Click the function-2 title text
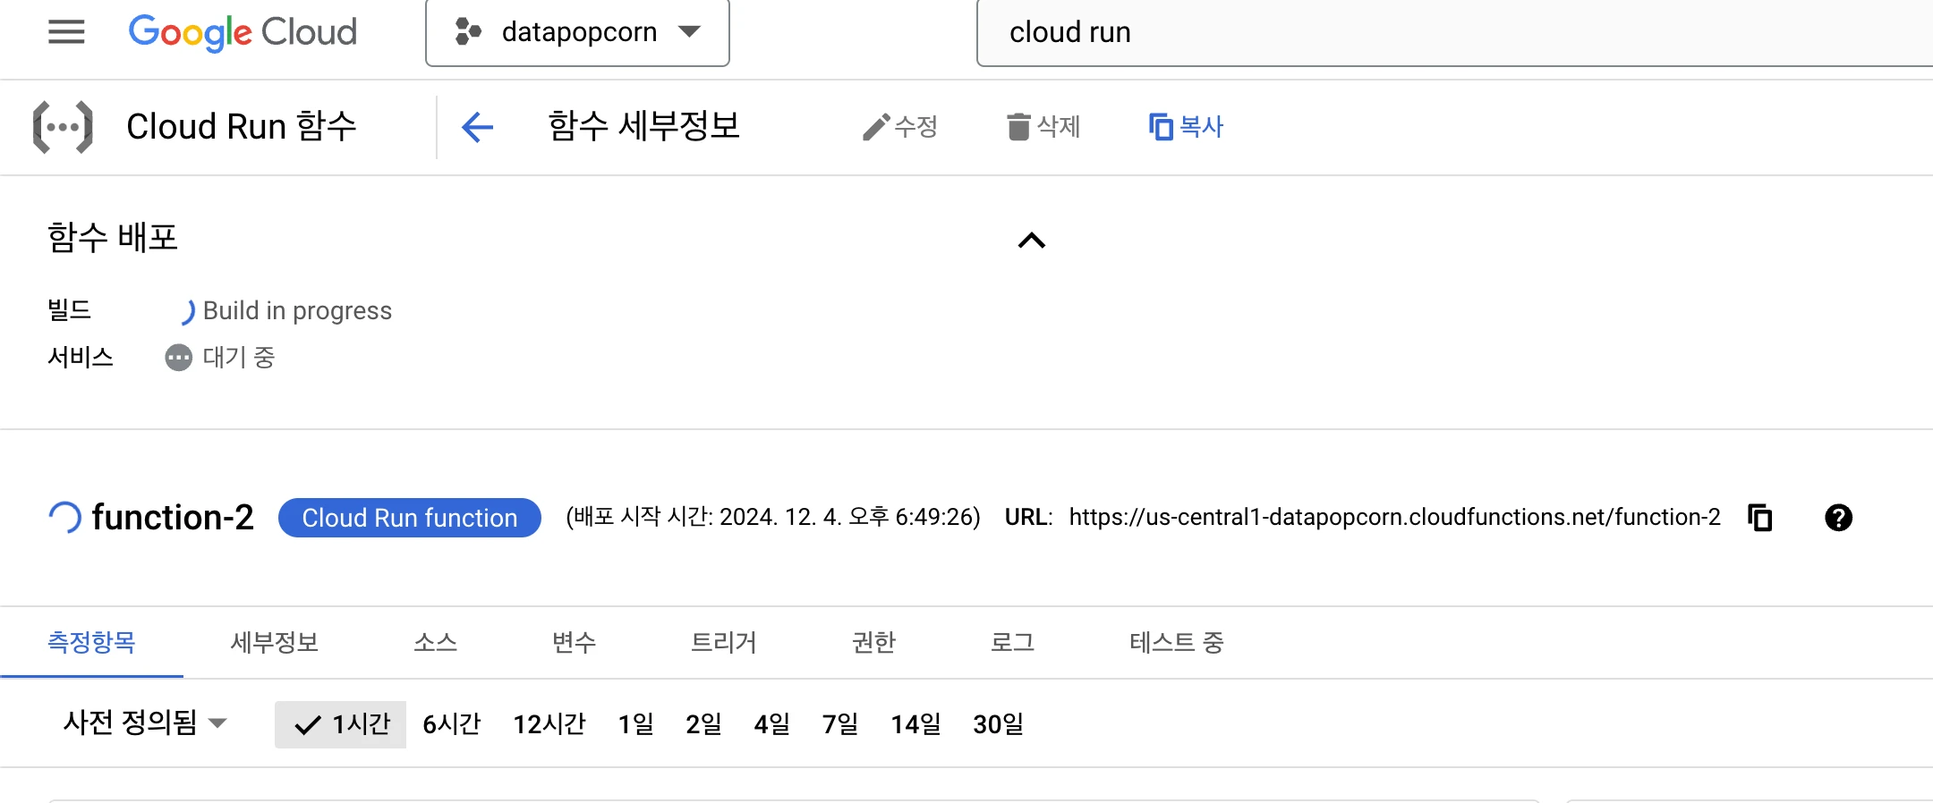This screenshot has width=1933, height=803. pos(173,517)
